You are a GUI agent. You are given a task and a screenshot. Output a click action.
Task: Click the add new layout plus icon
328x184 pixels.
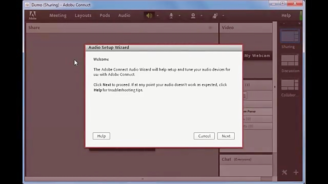click(x=296, y=172)
